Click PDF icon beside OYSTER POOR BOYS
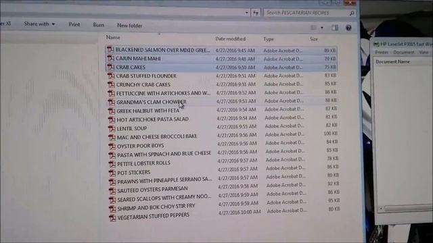Image resolution: width=433 pixels, height=243 pixels. pyautogui.click(x=112, y=146)
